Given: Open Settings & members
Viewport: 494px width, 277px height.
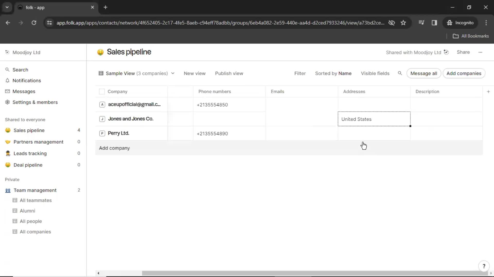Looking at the screenshot, I should pyautogui.click(x=35, y=102).
